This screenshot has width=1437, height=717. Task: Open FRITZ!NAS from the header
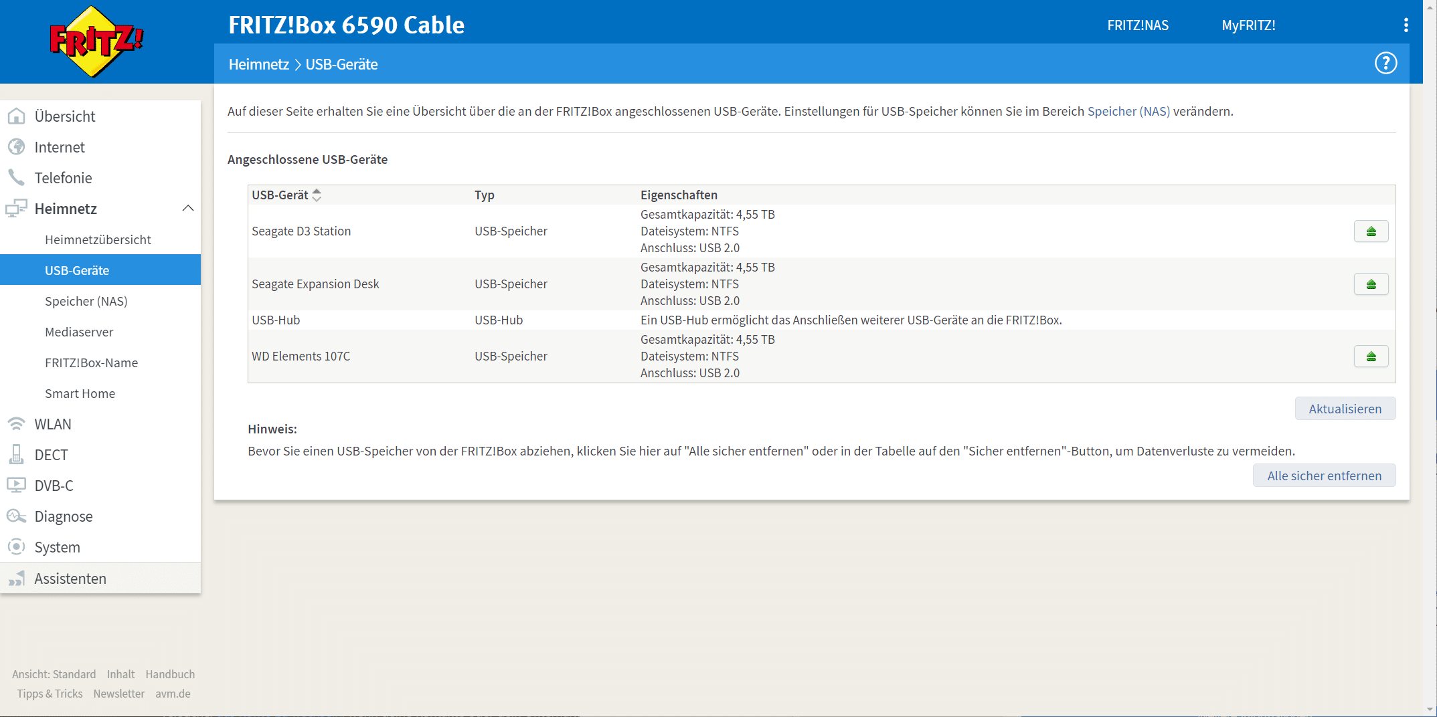[x=1138, y=25]
